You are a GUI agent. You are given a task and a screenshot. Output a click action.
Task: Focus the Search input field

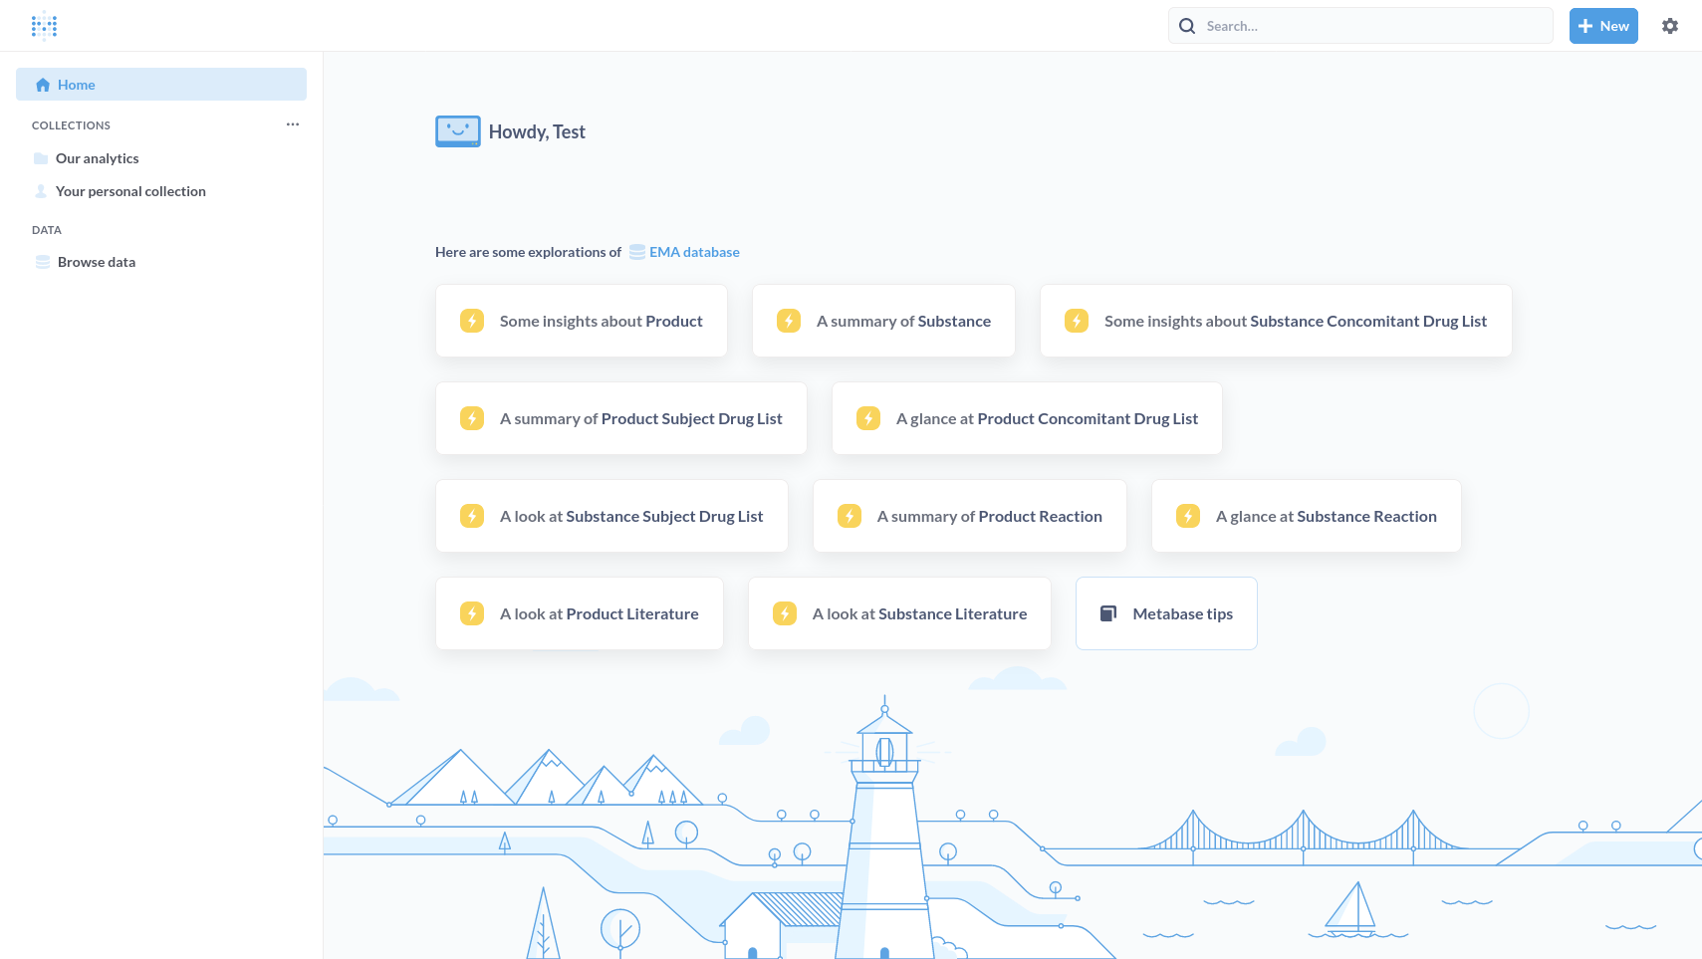click(x=1360, y=26)
